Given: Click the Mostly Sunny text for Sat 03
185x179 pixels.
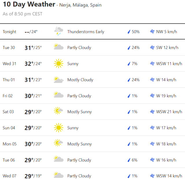Looking at the screenshot, I should click(x=79, y=112).
